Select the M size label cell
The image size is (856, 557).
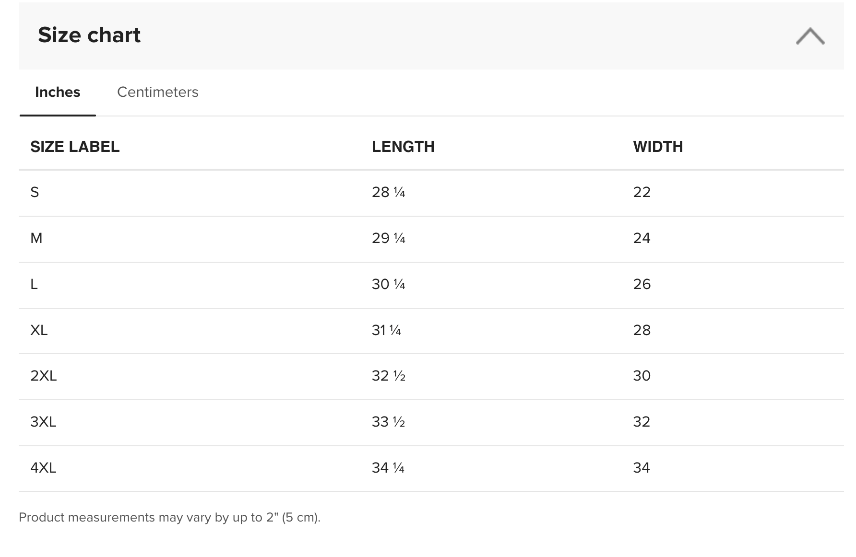click(x=36, y=238)
